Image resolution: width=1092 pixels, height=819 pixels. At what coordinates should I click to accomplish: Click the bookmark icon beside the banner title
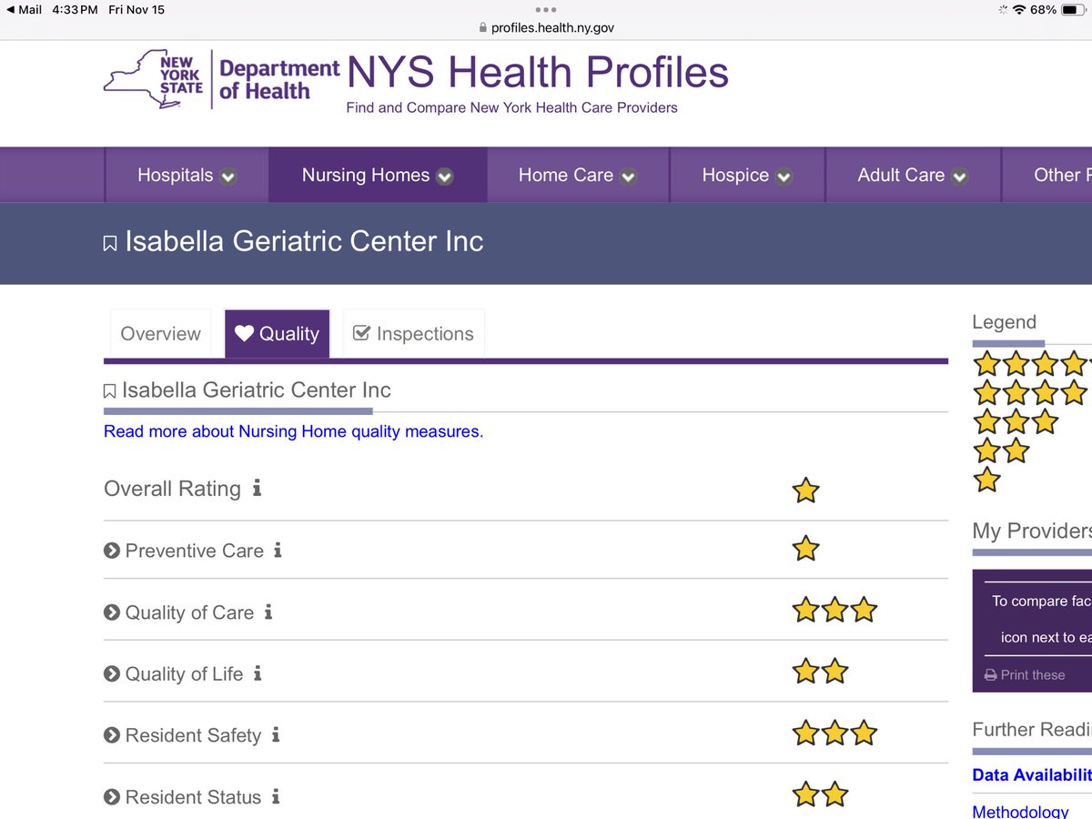click(110, 244)
